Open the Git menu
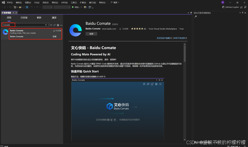 pyautogui.click(x=37, y=3)
